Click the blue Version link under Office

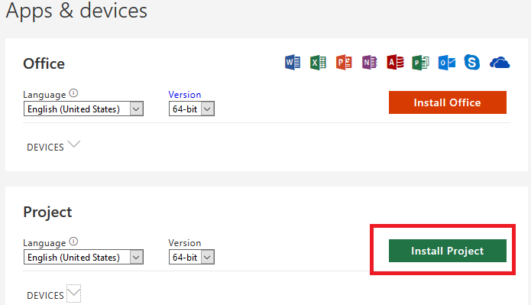coord(185,95)
